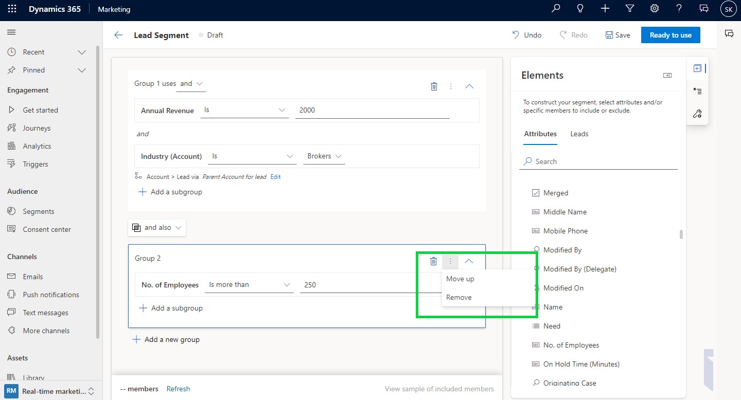741x400 pixels.
Task: Open the advanced filter funnel icon
Action: pos(629,9)
